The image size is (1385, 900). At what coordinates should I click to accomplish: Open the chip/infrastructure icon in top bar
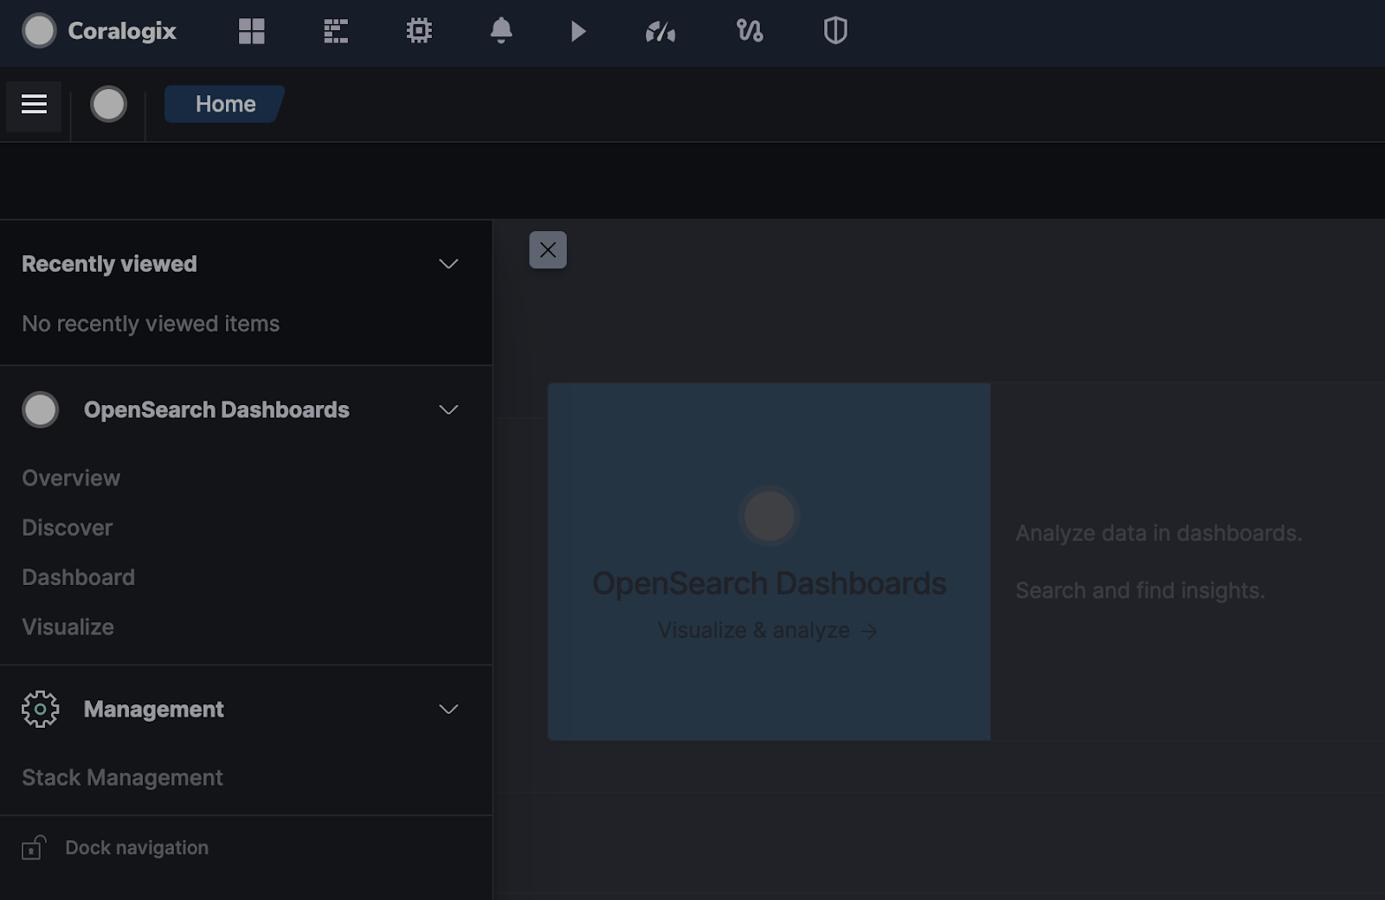[419, 31]
